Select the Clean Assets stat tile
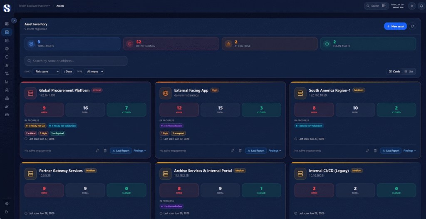 [x=368, y=44]
